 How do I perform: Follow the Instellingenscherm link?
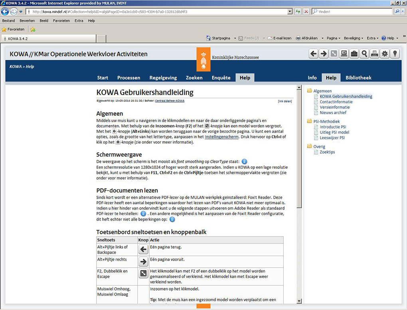pyautogui.click(x=221, y=137)
